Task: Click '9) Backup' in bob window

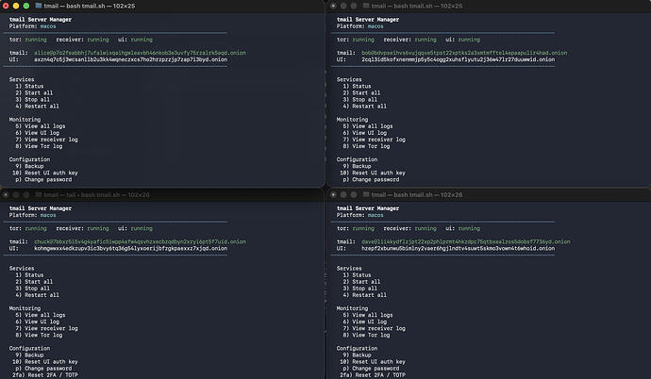Action: point(357,166)
